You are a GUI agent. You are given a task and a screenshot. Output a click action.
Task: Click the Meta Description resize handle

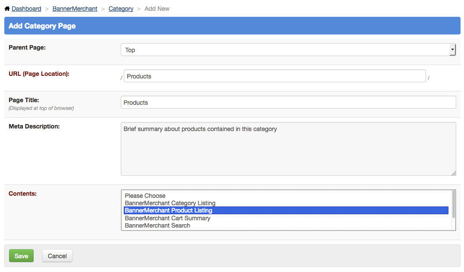pyautogui.click(x=453, y=173)
